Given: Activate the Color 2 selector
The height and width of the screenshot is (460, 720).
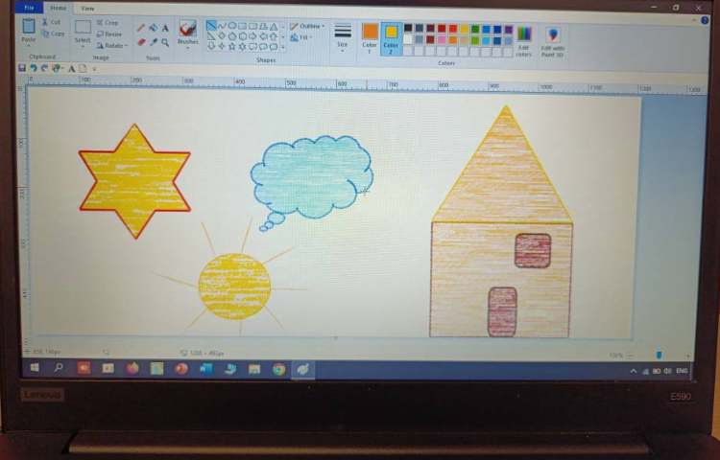Looking at the screenshot, I should click(x=391, y=36).
